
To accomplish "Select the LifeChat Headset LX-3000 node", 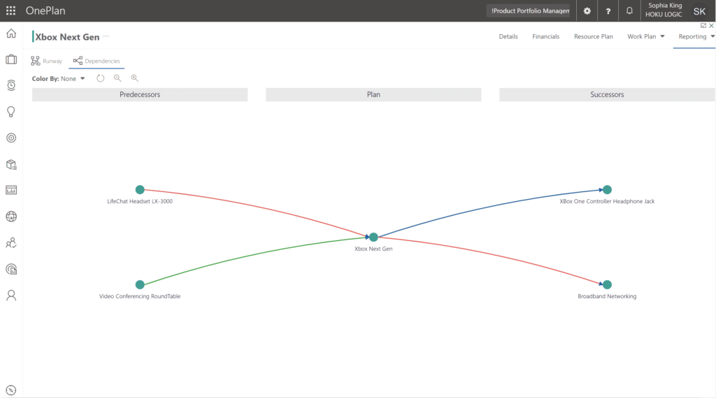I will point(140,189).
